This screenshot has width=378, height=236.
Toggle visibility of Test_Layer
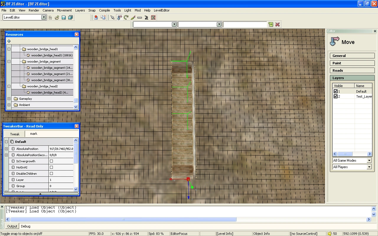[335, 96]
